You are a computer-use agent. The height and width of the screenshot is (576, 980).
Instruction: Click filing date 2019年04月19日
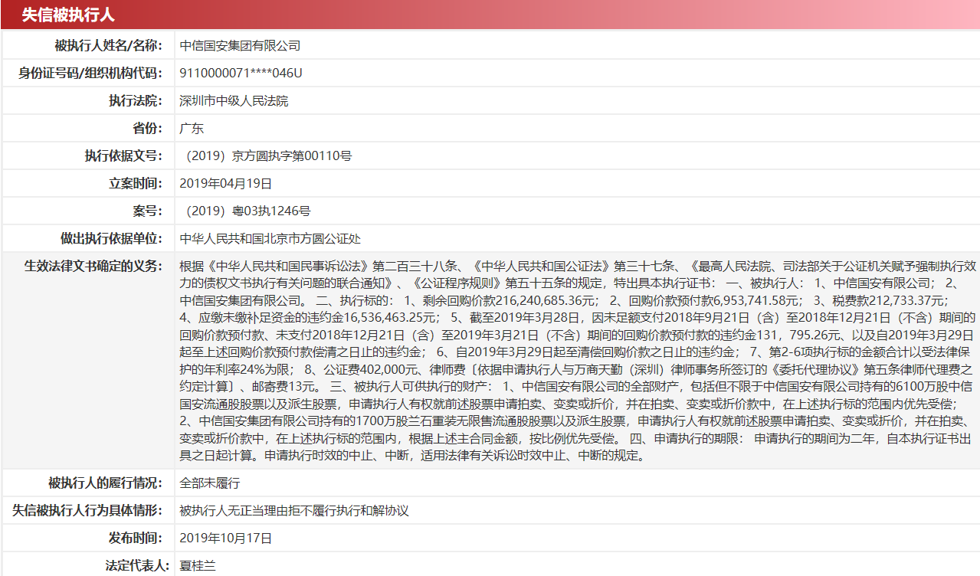click(x=225, y=184)
